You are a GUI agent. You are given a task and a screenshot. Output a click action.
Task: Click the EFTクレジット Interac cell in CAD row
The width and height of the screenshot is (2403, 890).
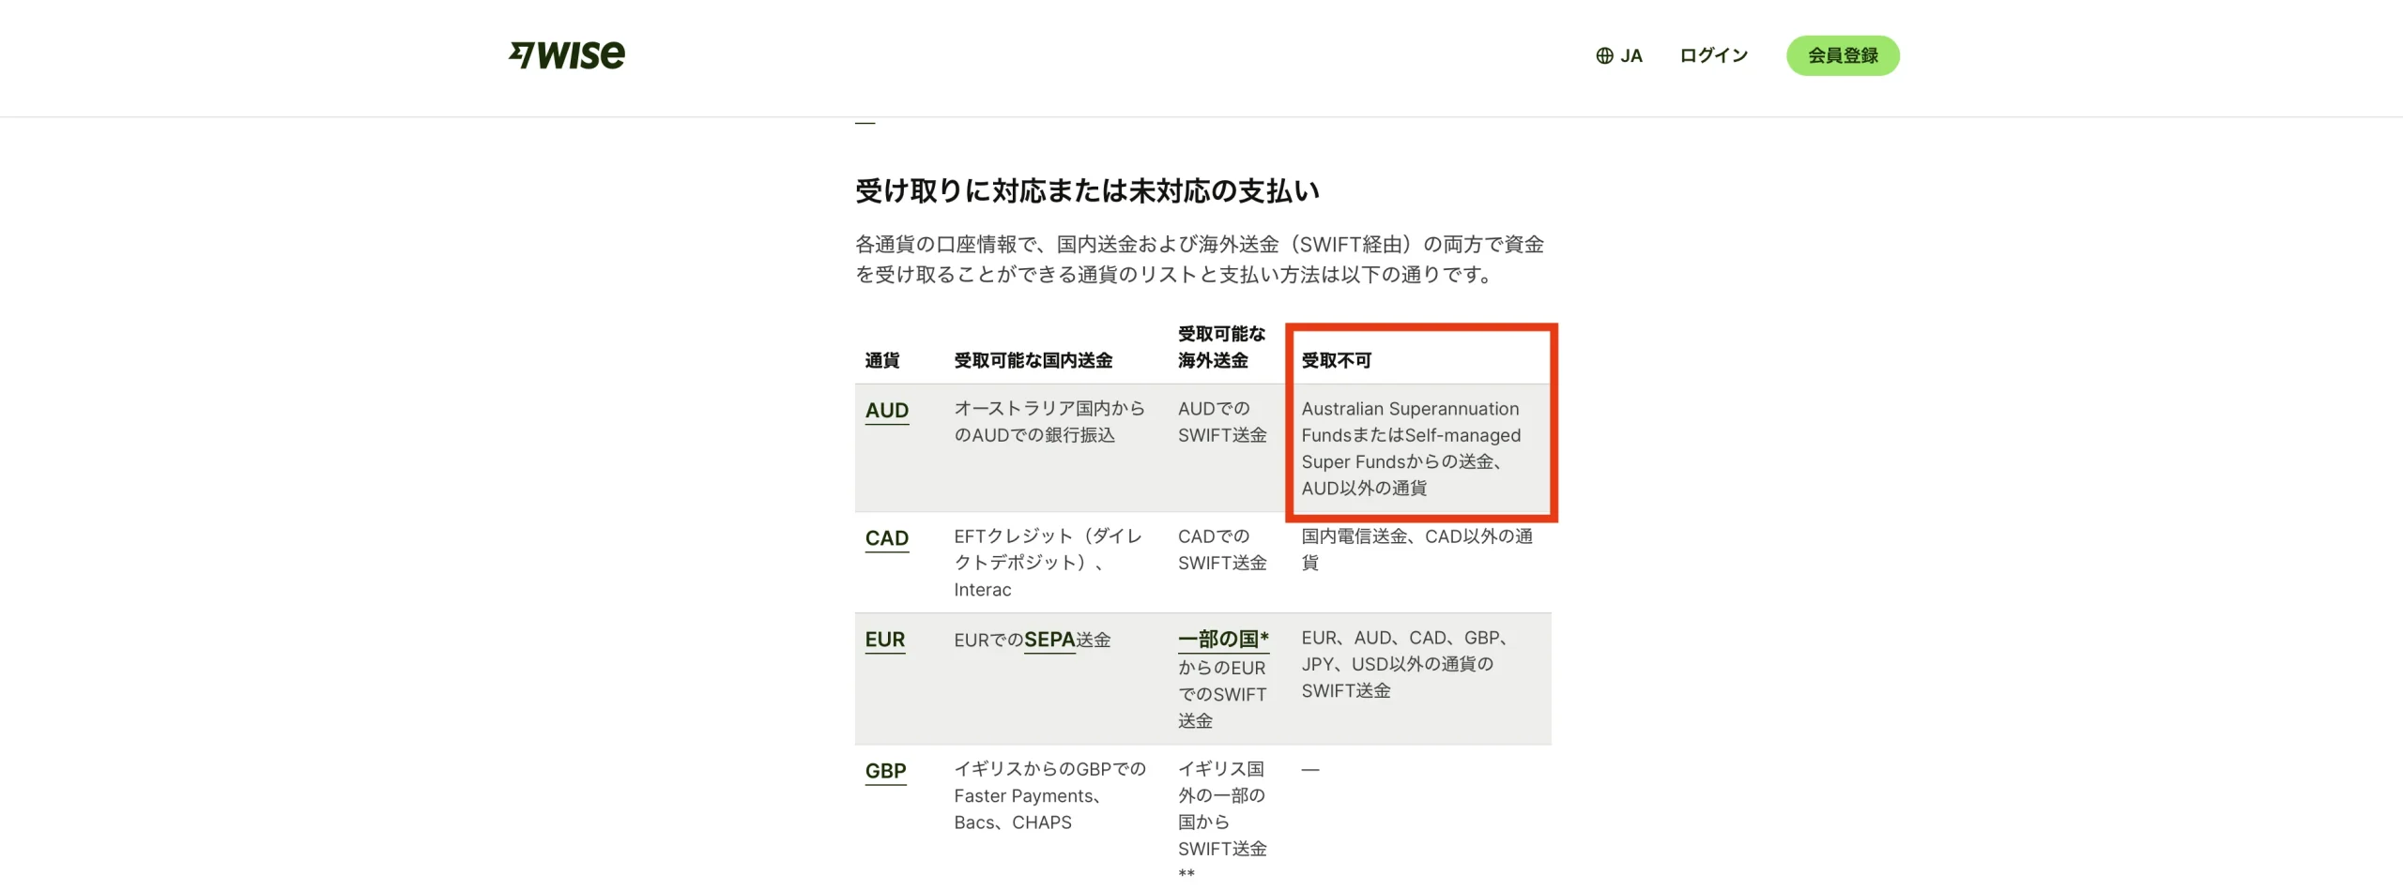point(1048,563)
